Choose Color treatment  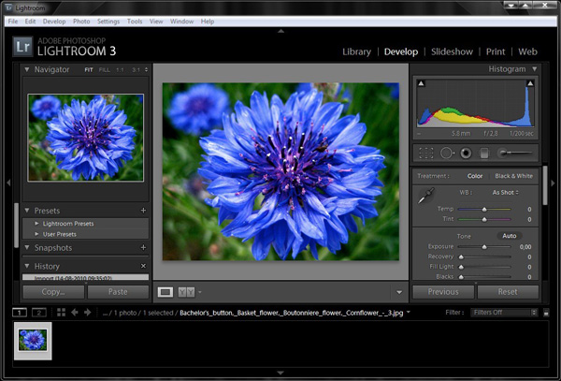475,176
